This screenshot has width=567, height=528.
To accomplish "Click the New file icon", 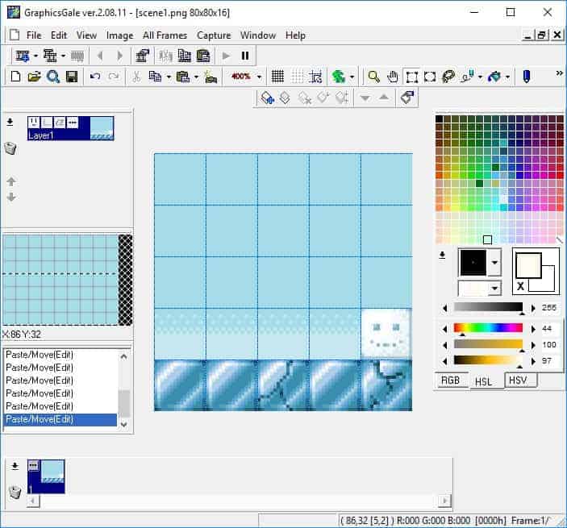I will [15, 77].
